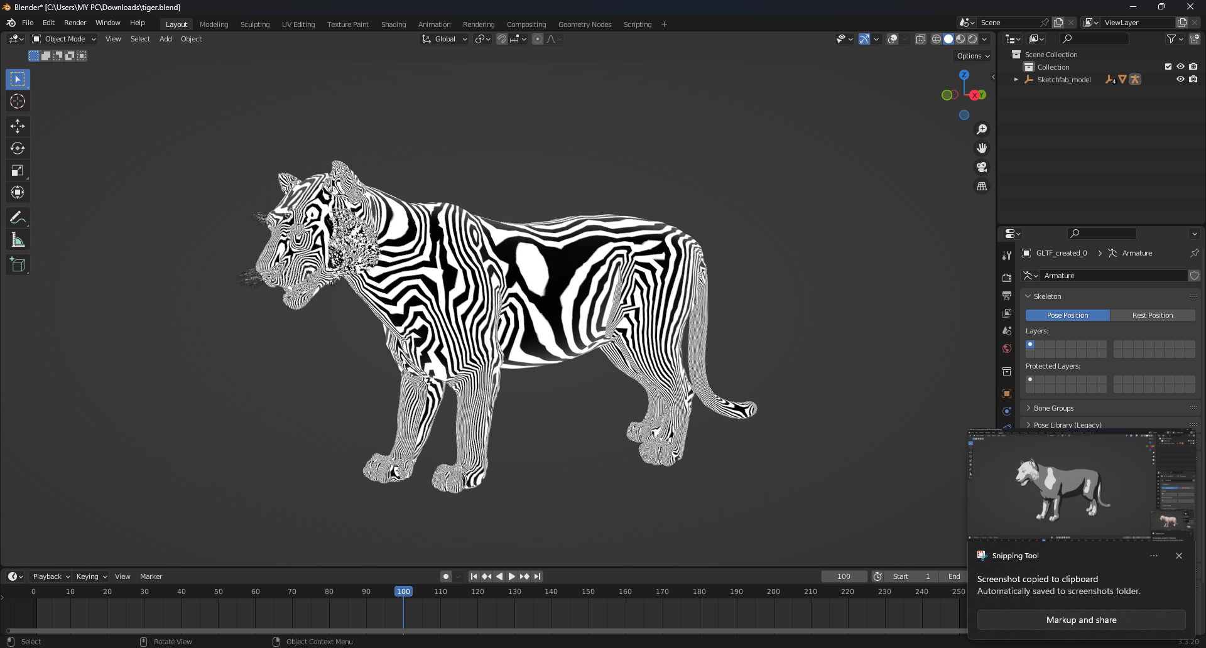Screen dimensions: 1206x648
Task: Select the Annotate pencil tool
Action: pyautogui.click(x=18, y=217)
